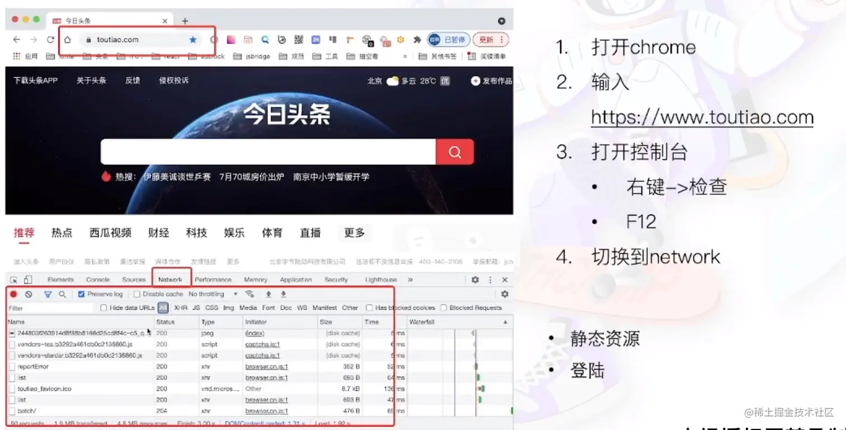
Task: Open network conditions wifi icon
Action: 250,294
